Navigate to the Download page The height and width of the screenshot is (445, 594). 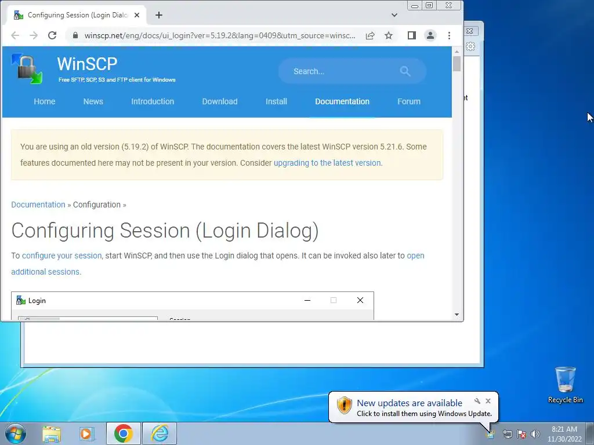pos(220,101)
